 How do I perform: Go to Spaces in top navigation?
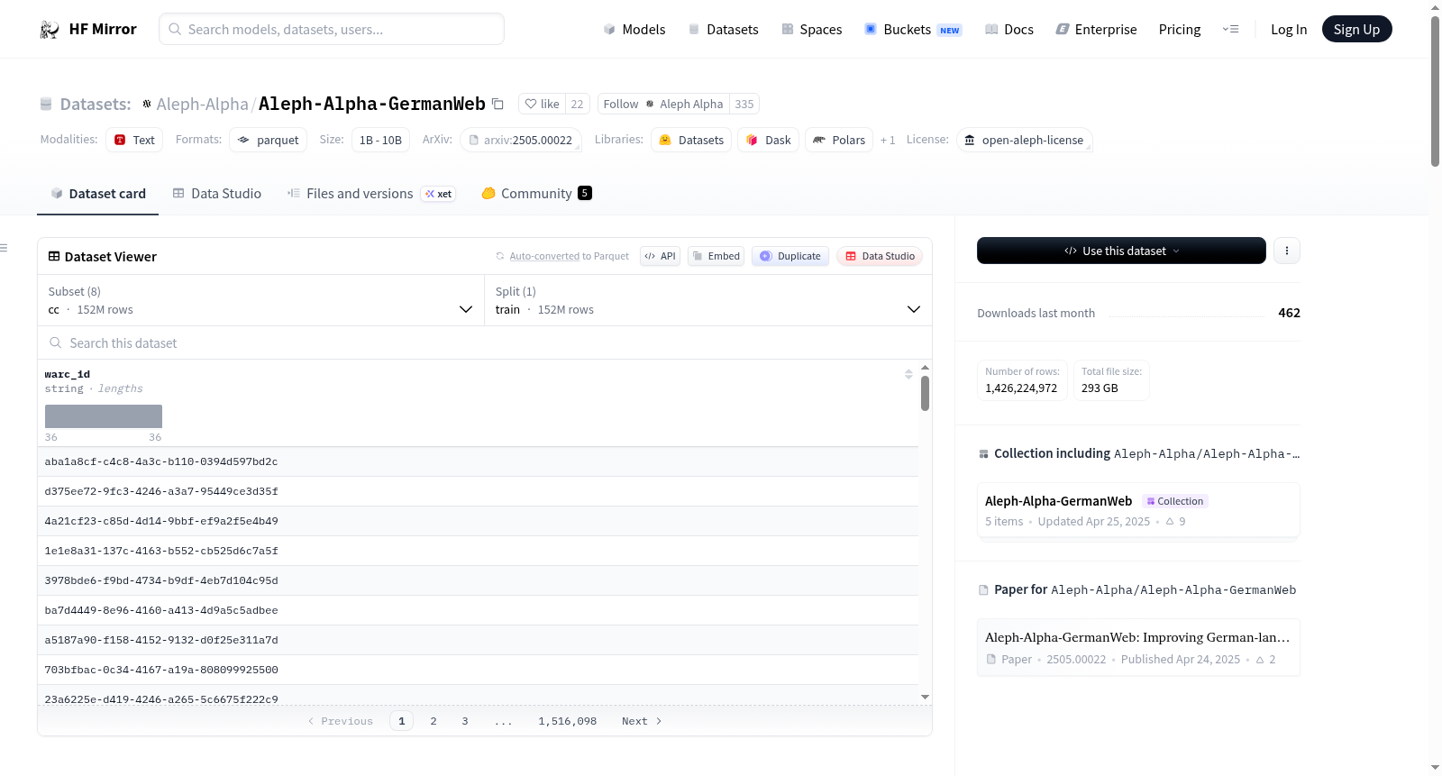tap(812, 29)
